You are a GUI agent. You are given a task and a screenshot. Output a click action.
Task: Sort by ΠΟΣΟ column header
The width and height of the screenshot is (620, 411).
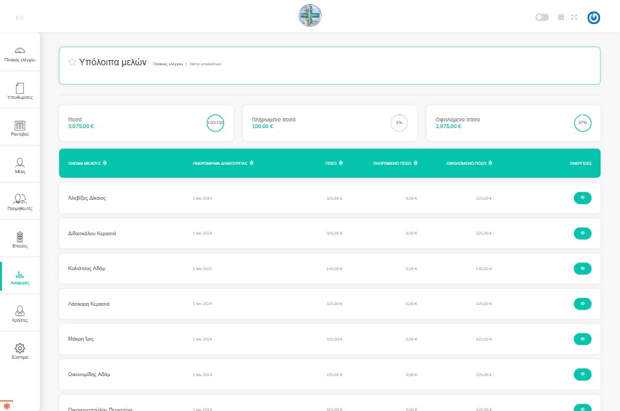click(334, 163)
